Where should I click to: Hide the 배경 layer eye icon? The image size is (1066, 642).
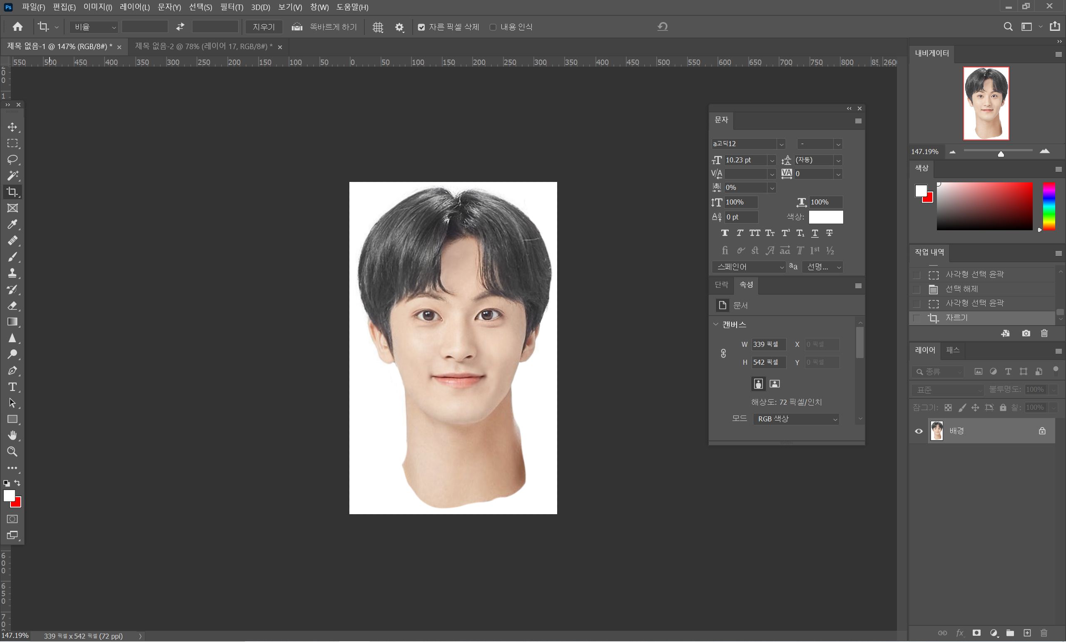click(919, 431)
